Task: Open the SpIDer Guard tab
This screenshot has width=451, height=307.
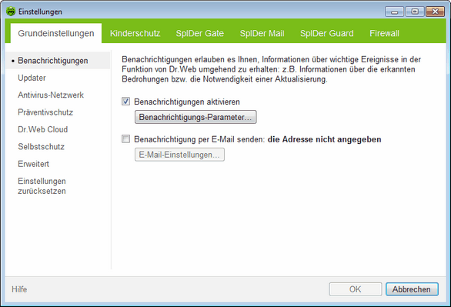Action: click(327, 33)
